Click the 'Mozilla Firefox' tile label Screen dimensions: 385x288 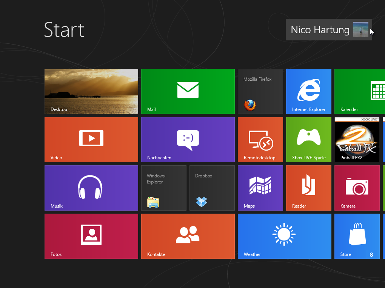coord(257,79)
